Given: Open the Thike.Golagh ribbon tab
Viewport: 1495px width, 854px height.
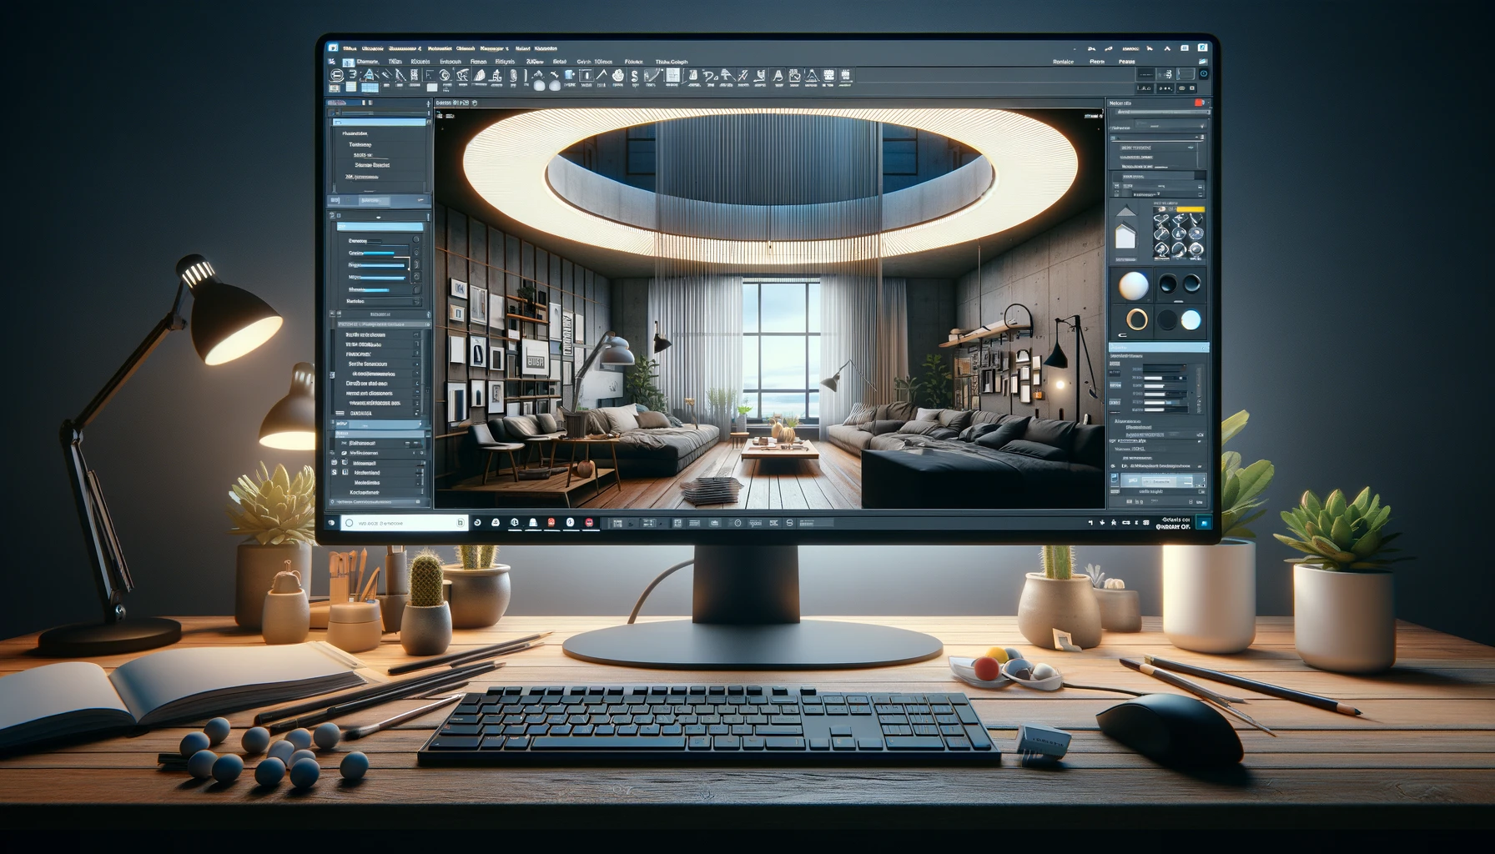Looking at the screenshot, I should [x=672, y=62].
